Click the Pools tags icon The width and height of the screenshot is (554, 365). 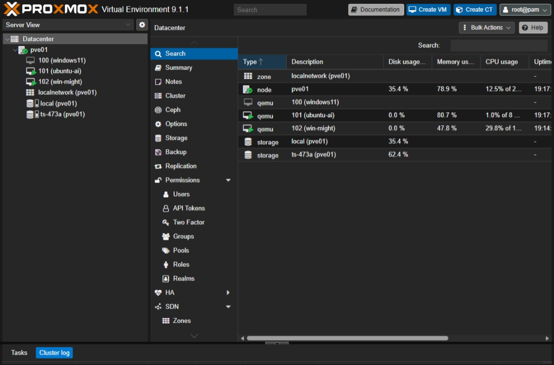pyautogui.click(x=166, y=251)
